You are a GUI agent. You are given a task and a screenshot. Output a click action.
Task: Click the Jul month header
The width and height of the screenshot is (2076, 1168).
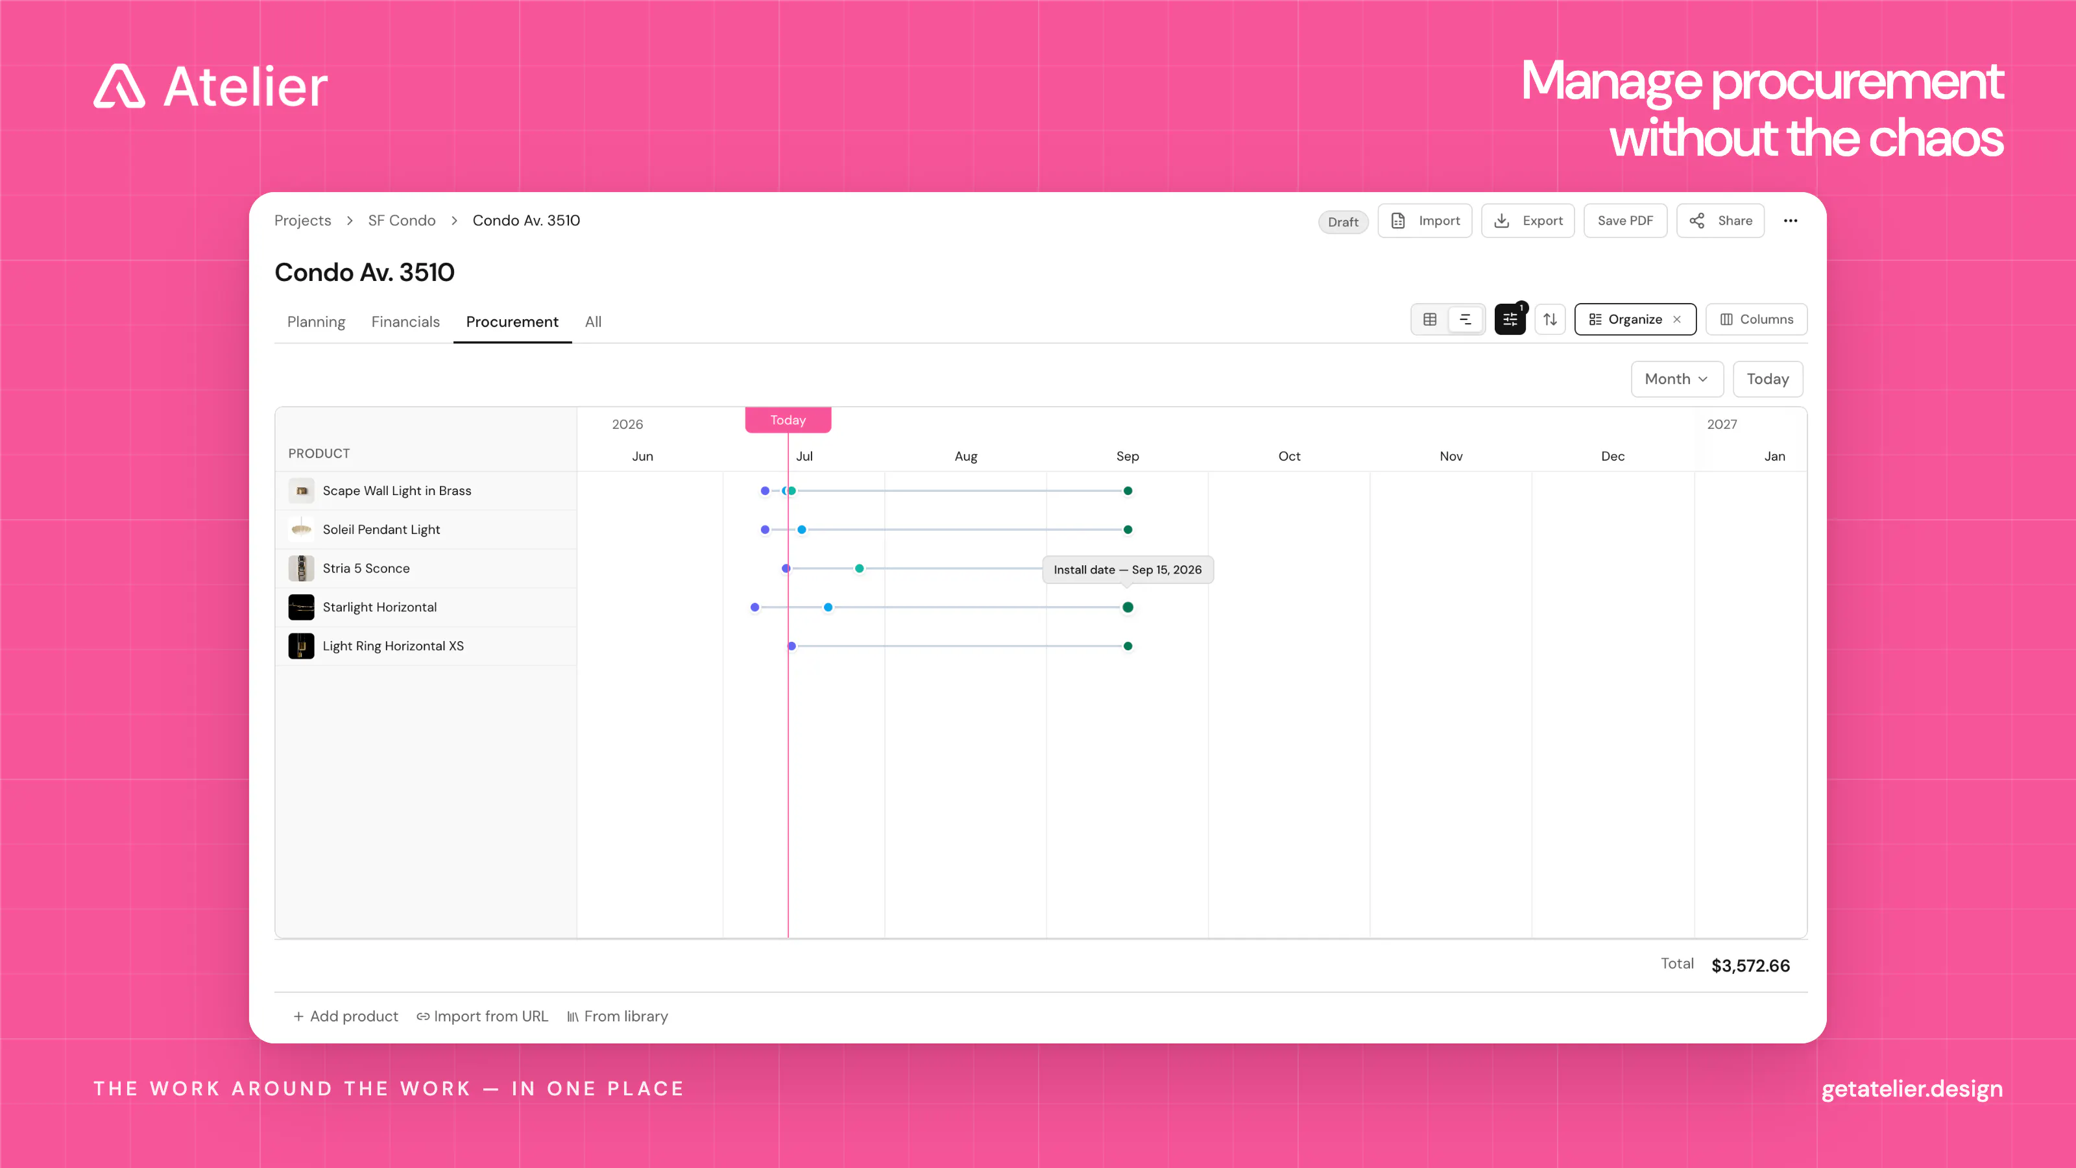click(x=804, y=456)
